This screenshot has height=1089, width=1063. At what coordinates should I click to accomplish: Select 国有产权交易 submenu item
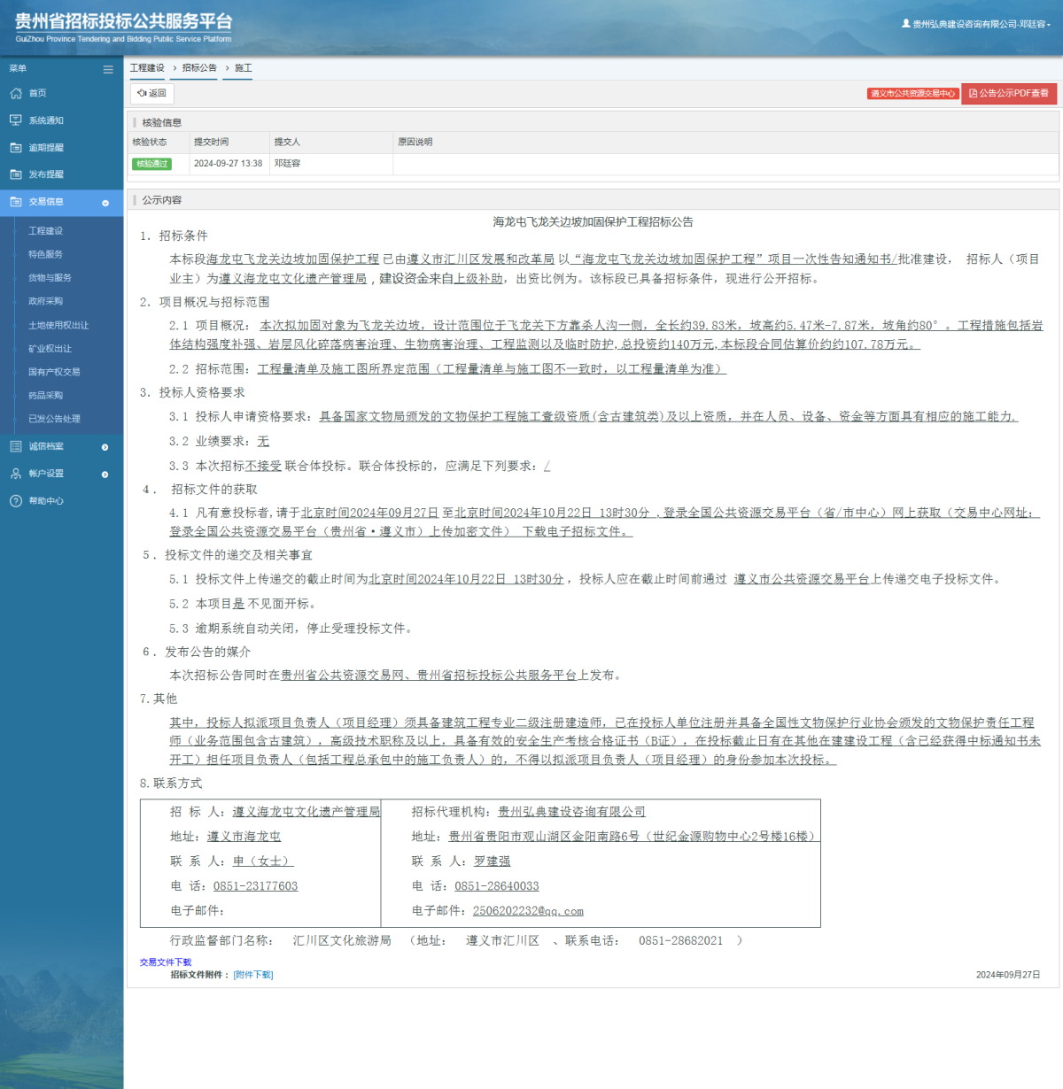pos(54,372)
